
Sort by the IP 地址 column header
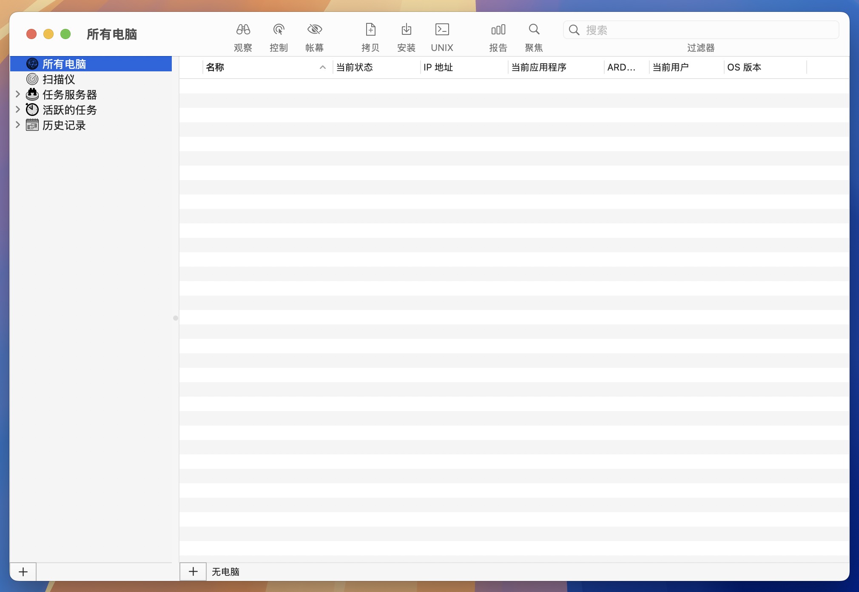pos(464,68)
